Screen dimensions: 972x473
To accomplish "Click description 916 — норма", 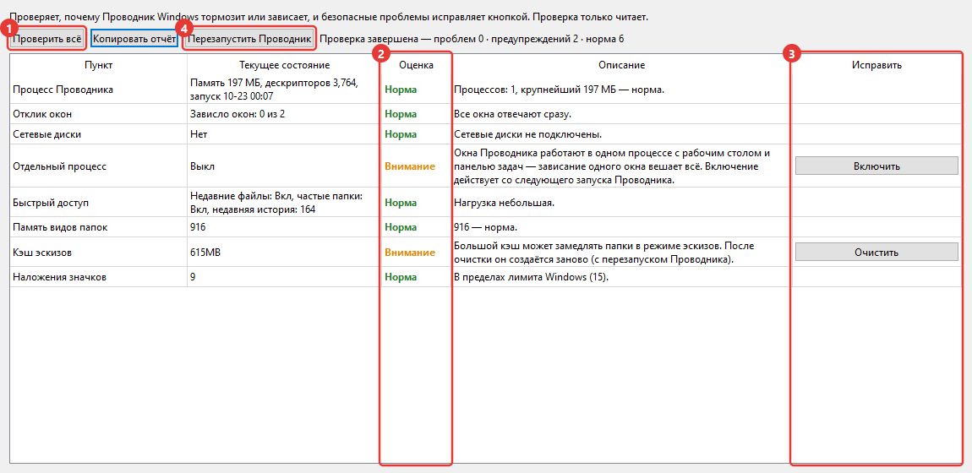I will [x=487, y=227].
